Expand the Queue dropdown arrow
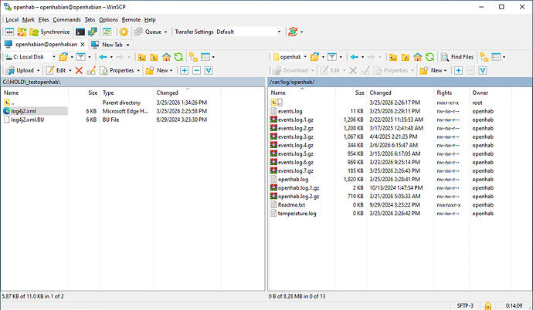 (x=166, y=32)
